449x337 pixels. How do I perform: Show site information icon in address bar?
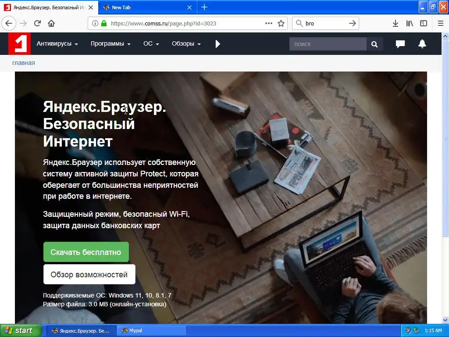click(x=95, y=24)
